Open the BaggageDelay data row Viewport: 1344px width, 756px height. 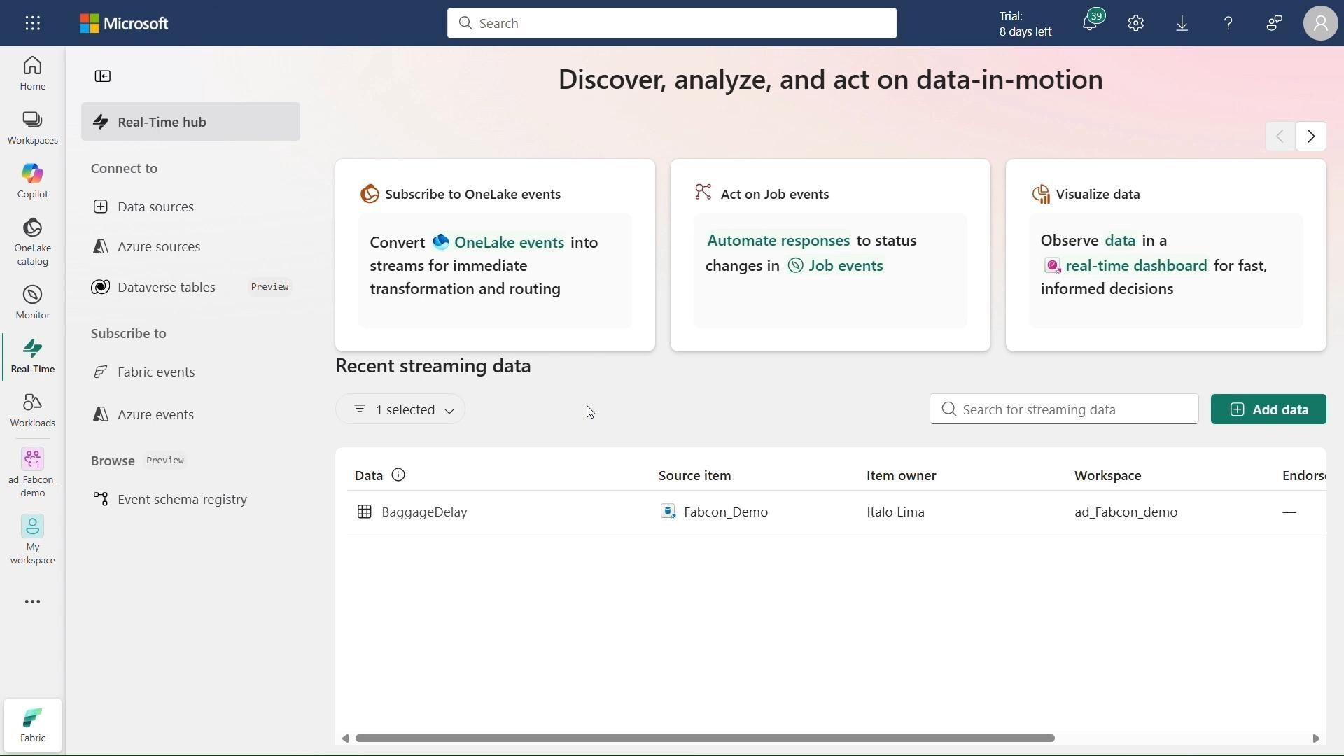(x=424, y=512)
